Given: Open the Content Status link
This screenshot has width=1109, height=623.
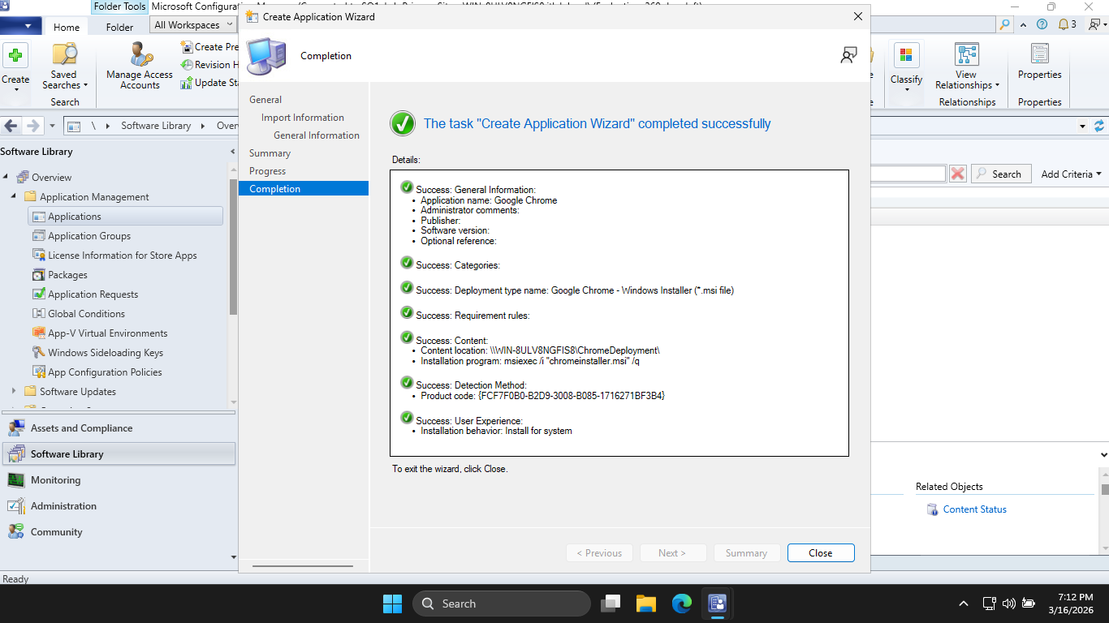Looking at the screenshot, I should (x=974, y=509).
